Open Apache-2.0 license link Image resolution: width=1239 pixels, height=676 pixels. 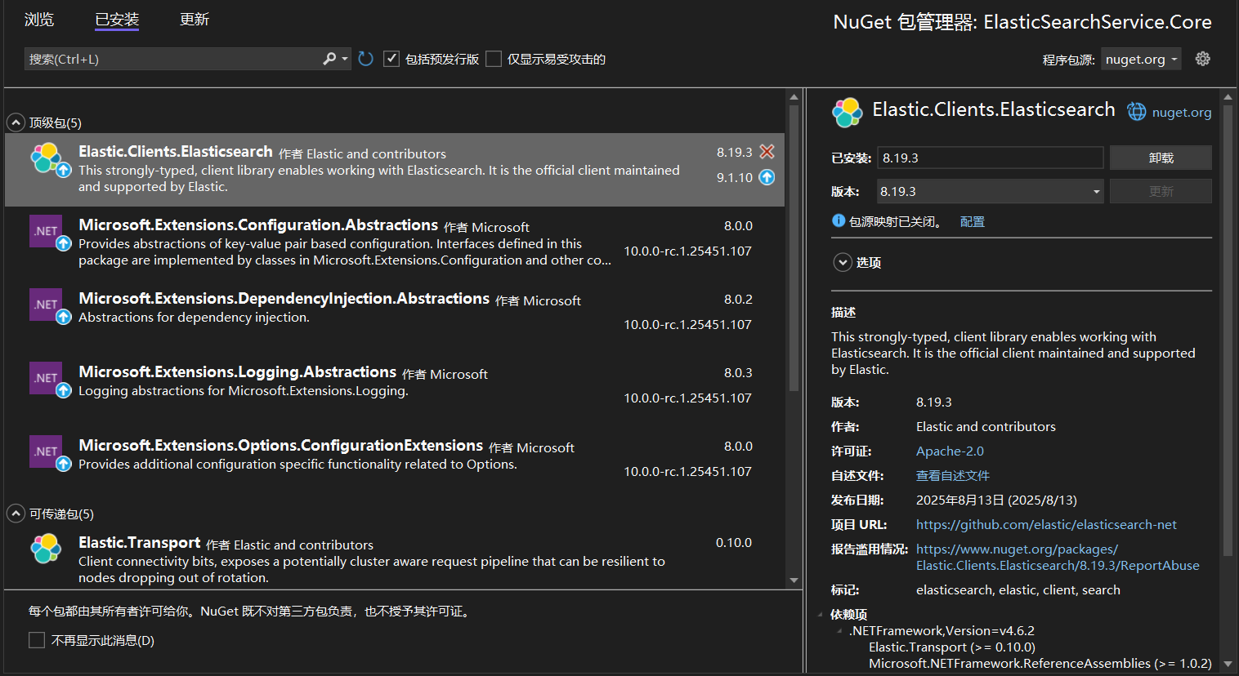pos(950,451)
